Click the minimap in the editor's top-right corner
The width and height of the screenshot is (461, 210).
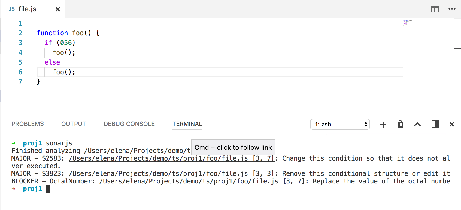click(x=407, y=22)
